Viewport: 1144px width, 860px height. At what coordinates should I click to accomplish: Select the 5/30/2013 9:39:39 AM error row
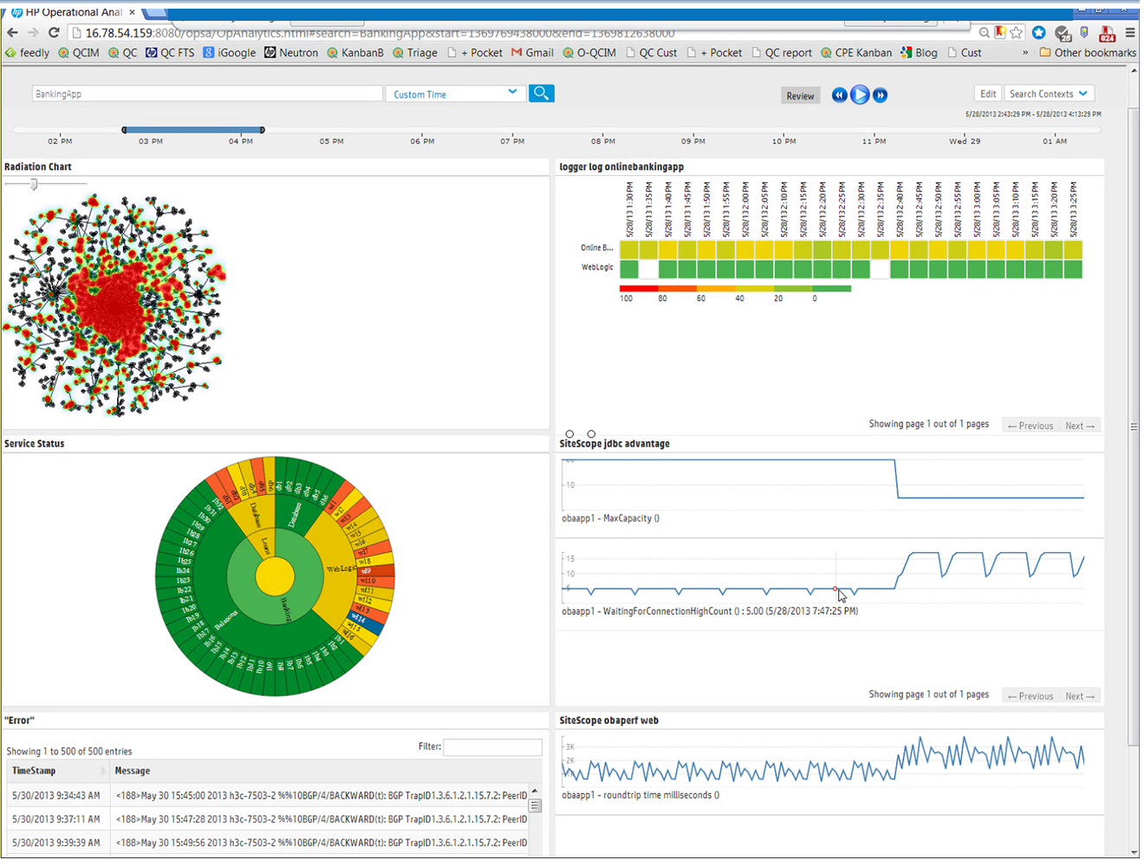tap(268, 842)
